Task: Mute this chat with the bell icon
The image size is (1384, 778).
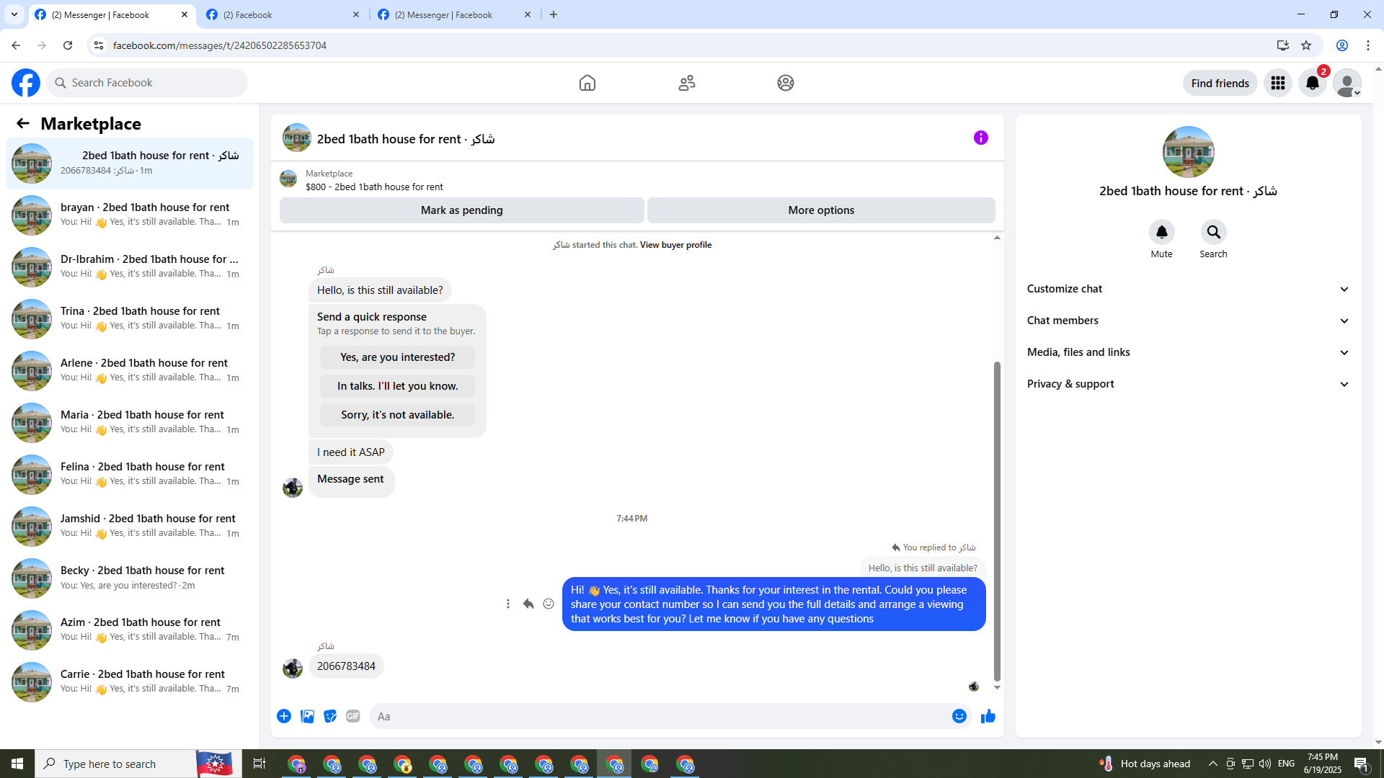Action: 1162,232
